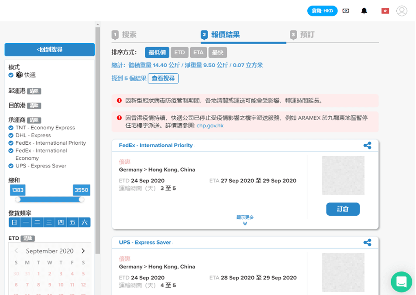This screenshot has width=416, height=295.
Task: Uncheck FedEx - International Priority carrier filter
Action: coord(11,143)
